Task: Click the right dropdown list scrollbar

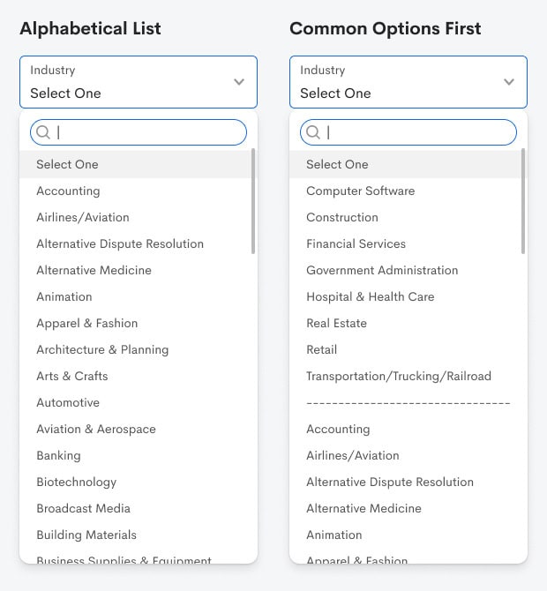Action: coord(524,201)
